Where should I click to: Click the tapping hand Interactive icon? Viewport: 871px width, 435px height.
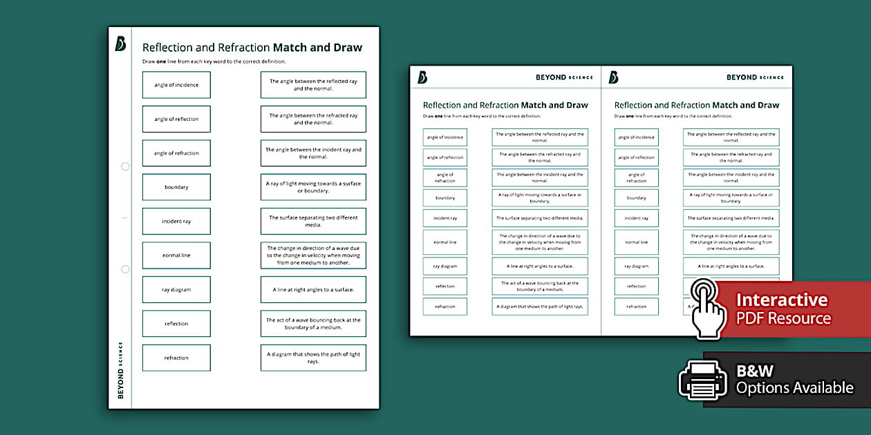coord(708,308)
